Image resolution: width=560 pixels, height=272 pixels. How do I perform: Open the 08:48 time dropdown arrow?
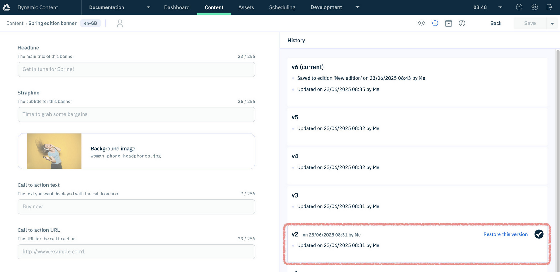coord(500,7)
